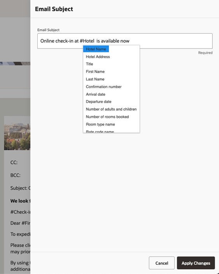Click the CC: label in background email
This screenshot has height=274, width=219.
click(14, 162)
